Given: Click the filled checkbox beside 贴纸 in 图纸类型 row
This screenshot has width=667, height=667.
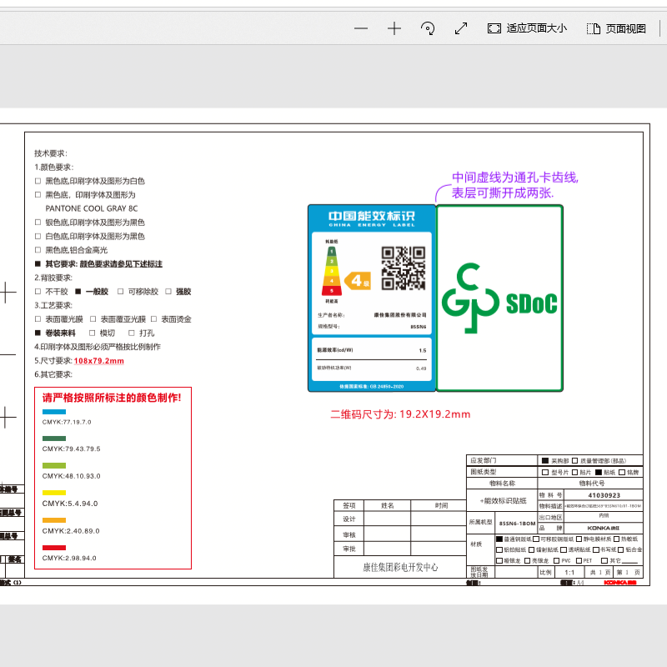Looking at the screenshot, I should tap(599, 472).
